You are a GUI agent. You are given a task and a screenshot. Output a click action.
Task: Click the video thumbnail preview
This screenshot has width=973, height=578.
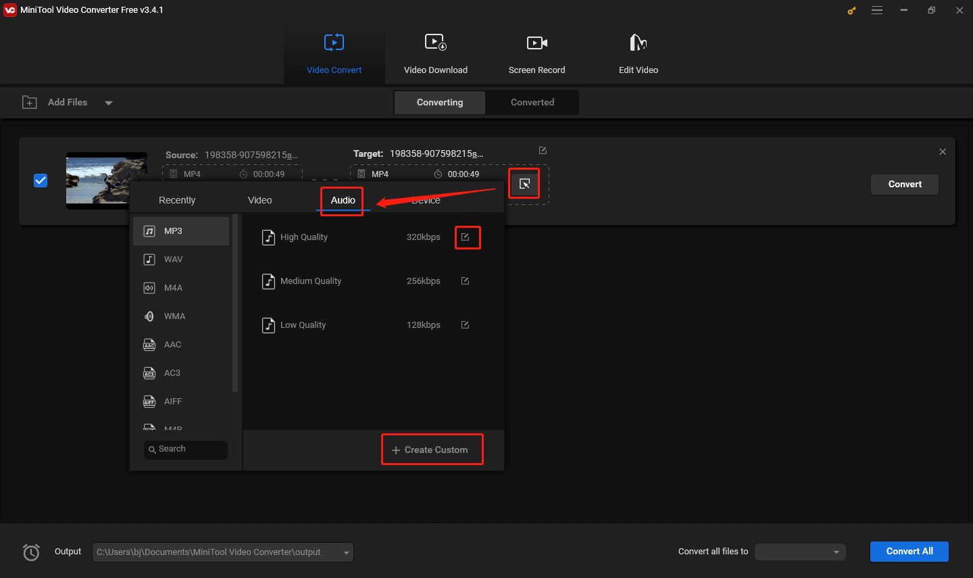106,180
